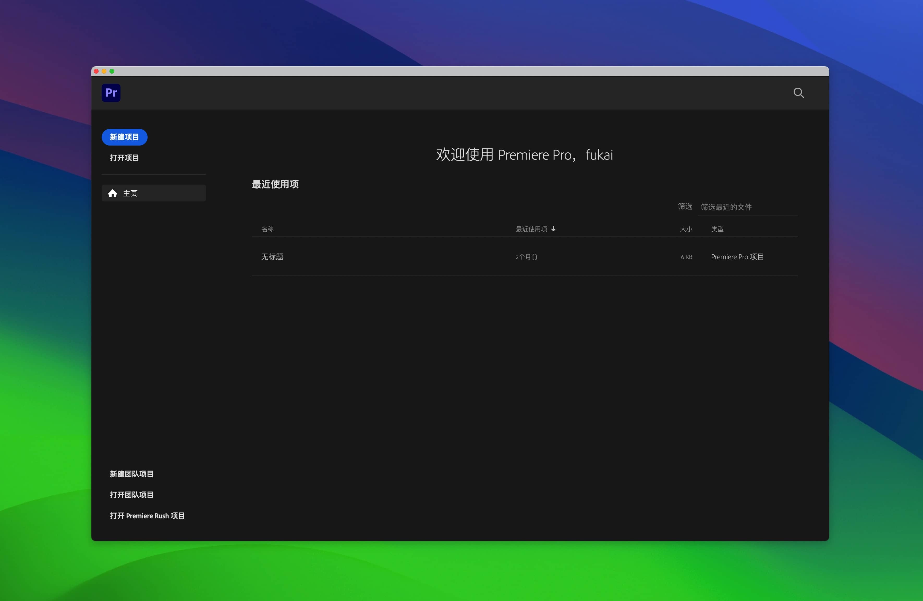Sort by the 类型 column header
Viewport: 923px width, 601px height.
(x=717, y=229)
